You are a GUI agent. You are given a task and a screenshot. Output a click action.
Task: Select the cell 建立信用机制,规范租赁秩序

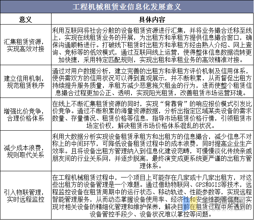(x=26, y=82)
